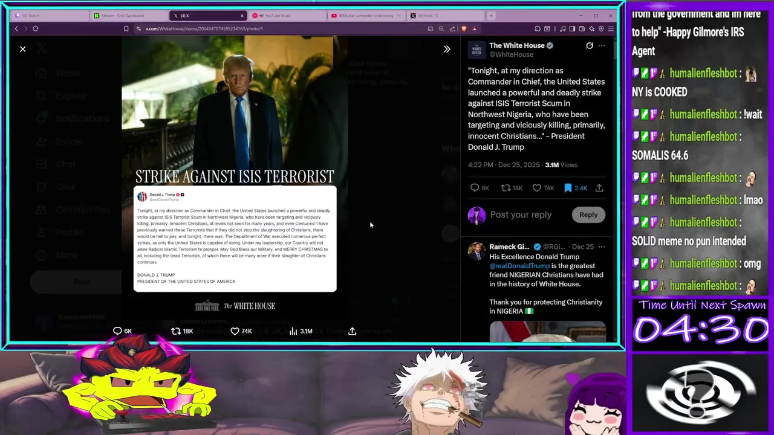Close the photo viewer with the X icon
This screenshot has height=435, width=774.
point(22,49)
